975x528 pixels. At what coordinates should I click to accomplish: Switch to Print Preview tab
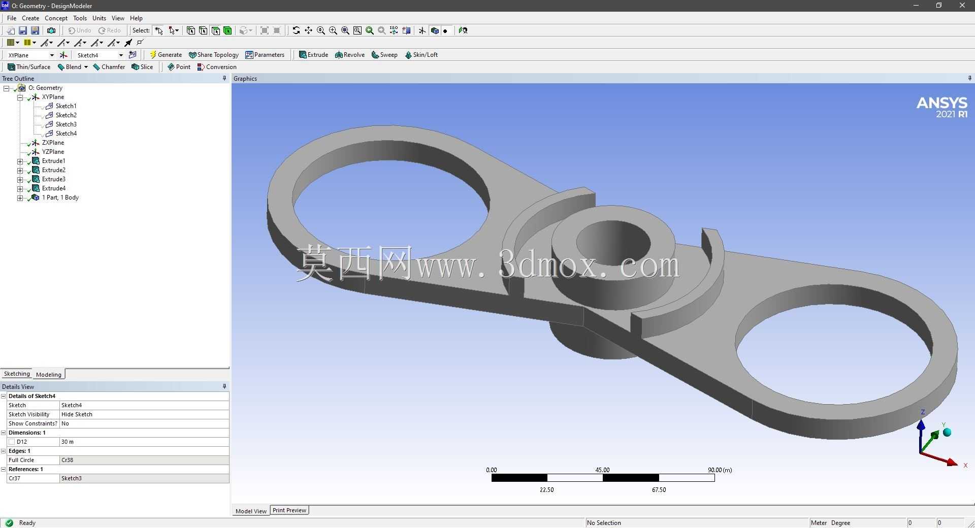[x=289, y=510]
